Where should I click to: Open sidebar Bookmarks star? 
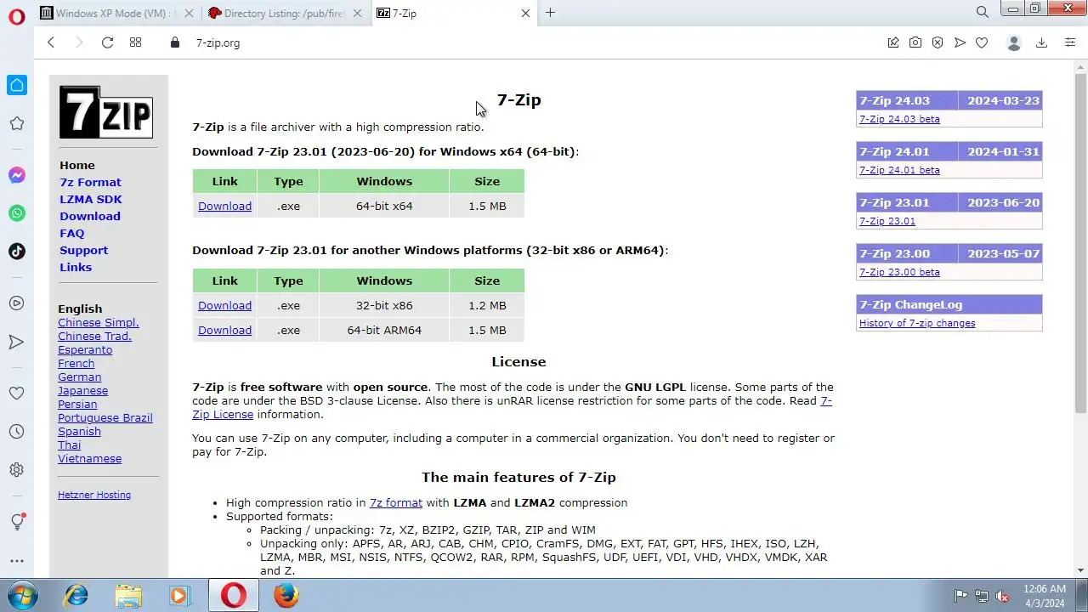point(17,124)
